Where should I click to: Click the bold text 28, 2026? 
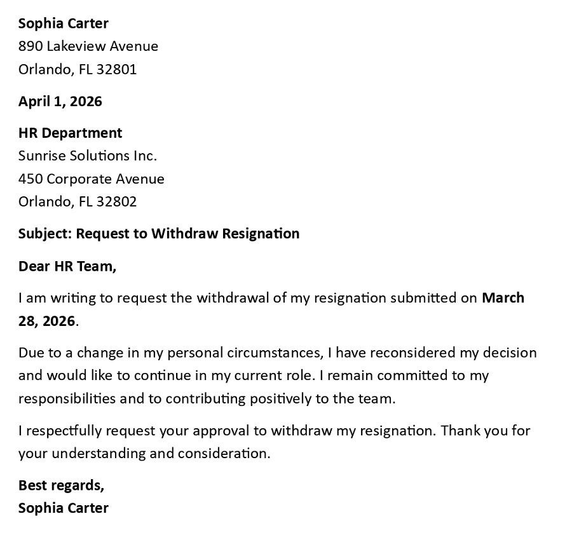(x=46, y=321)
